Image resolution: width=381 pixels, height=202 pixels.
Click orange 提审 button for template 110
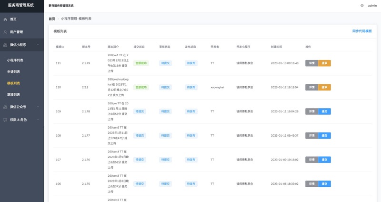coord(324,87)
